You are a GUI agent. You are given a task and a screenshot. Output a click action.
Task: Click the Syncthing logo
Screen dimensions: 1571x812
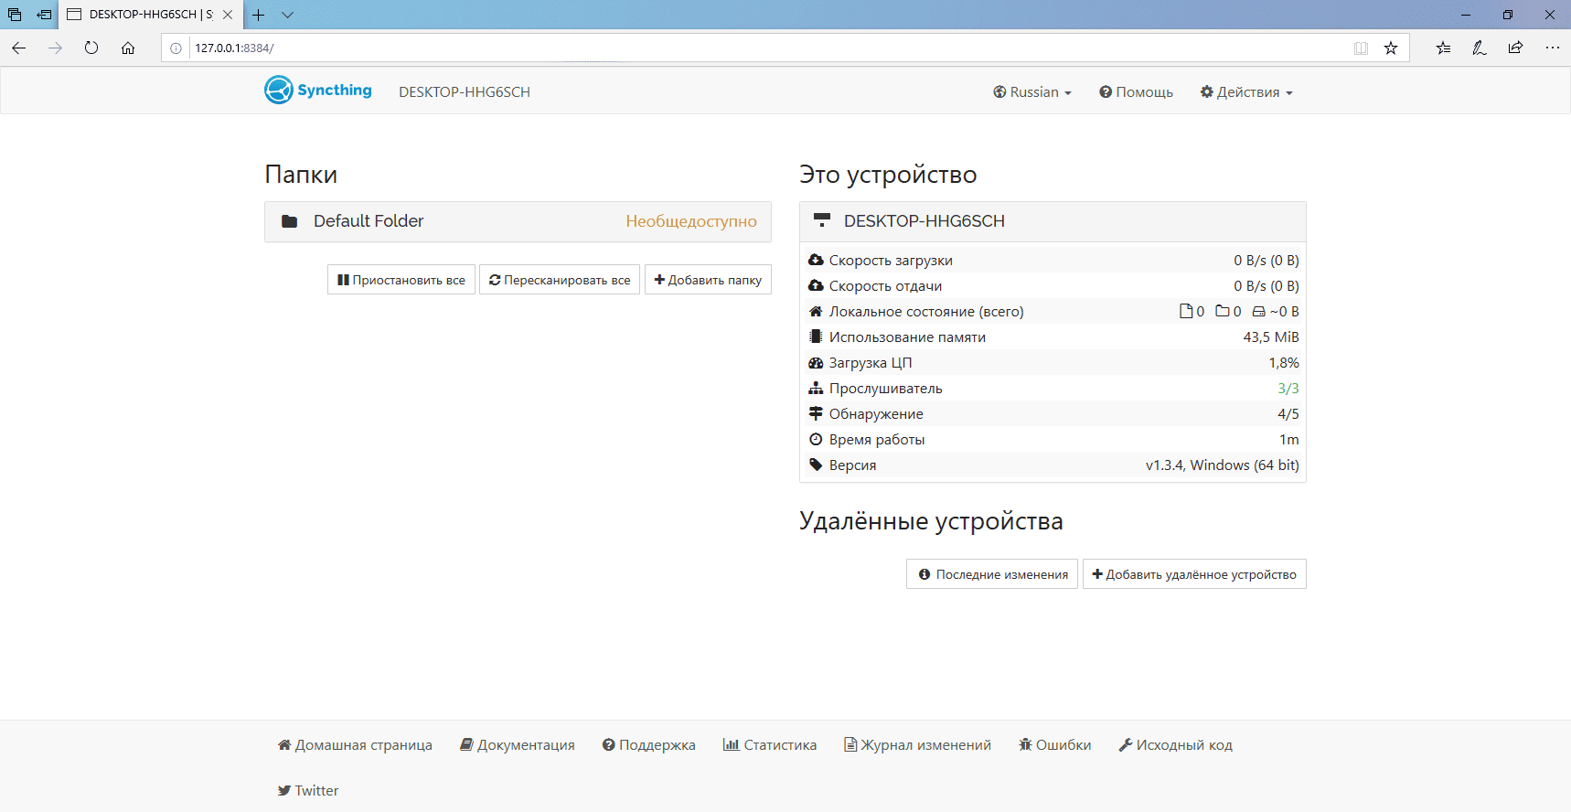pyautogui.click(x=317, y=91)
